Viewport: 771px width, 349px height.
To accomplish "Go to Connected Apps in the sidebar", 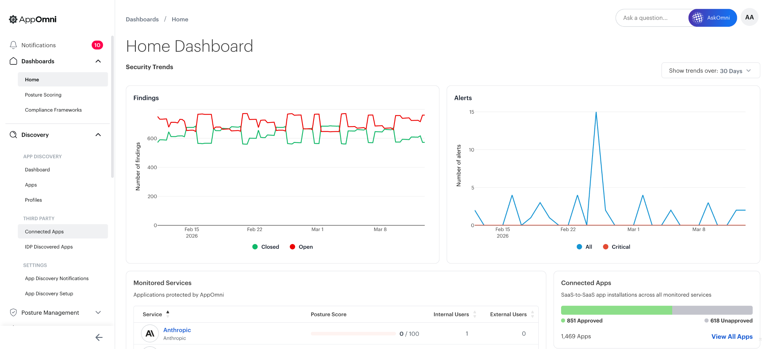I will [x=44, y=231].
